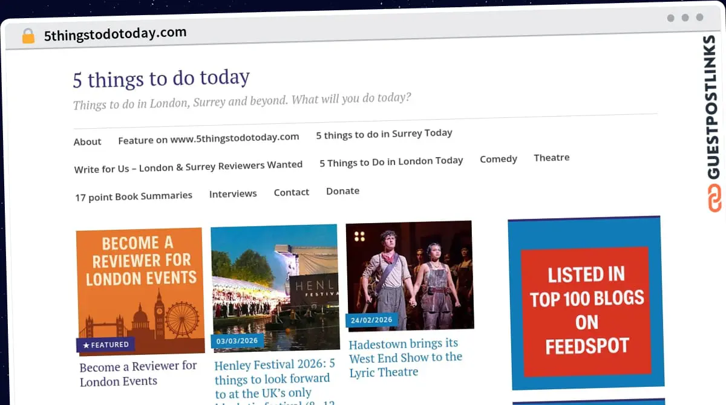The height and width of the screenshot is (405, 726).
Task: Open the Contact page
Action: click(x=292, y=192)
